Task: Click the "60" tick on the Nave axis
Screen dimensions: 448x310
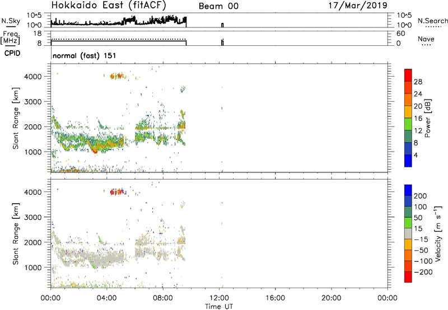Action: coord(400,34)
